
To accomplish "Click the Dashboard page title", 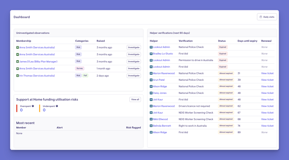I will tap(22, 17).
